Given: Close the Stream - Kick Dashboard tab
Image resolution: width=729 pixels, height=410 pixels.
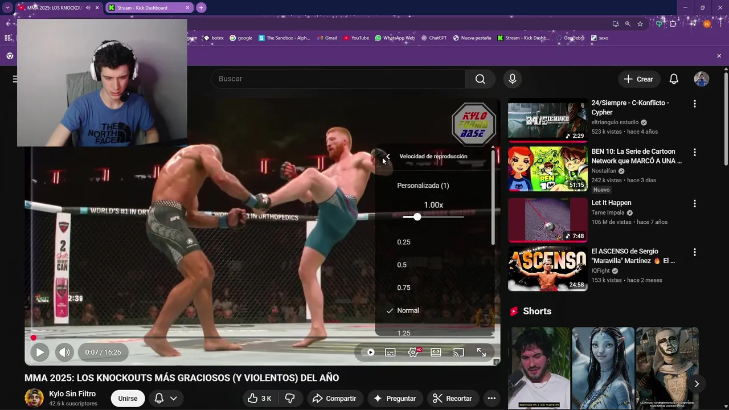Looking at the screenshot, I should tap(188, 8).
